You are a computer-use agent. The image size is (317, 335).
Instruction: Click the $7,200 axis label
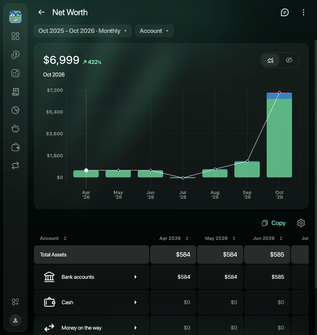pyautogui.click(x=55, y=90)
